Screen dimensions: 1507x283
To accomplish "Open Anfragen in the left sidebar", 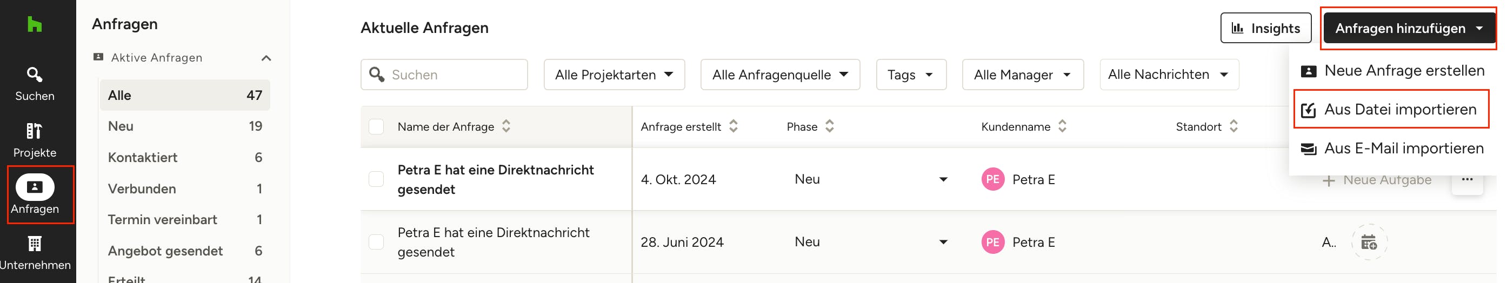I will click(x=35, y=195).
